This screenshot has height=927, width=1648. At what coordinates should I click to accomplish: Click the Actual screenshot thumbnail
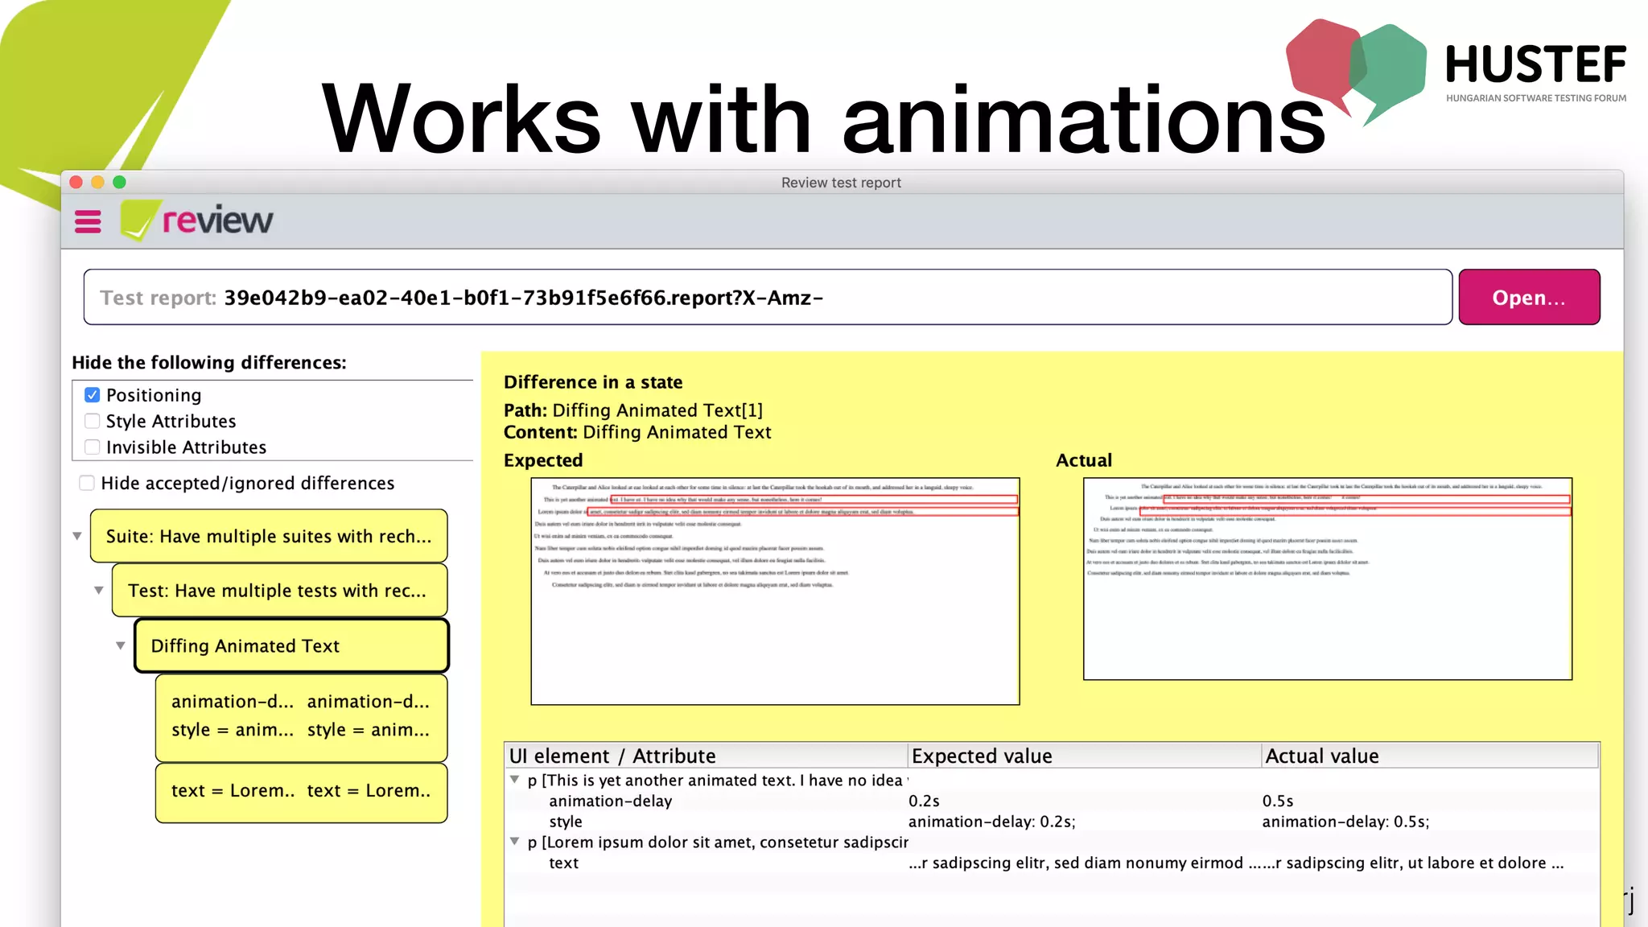click(1328, 579)
